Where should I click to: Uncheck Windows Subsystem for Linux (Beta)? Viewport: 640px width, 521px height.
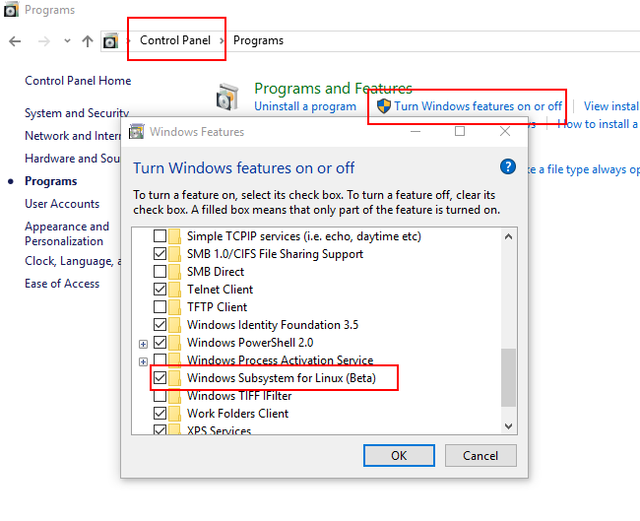coord(160,378)
